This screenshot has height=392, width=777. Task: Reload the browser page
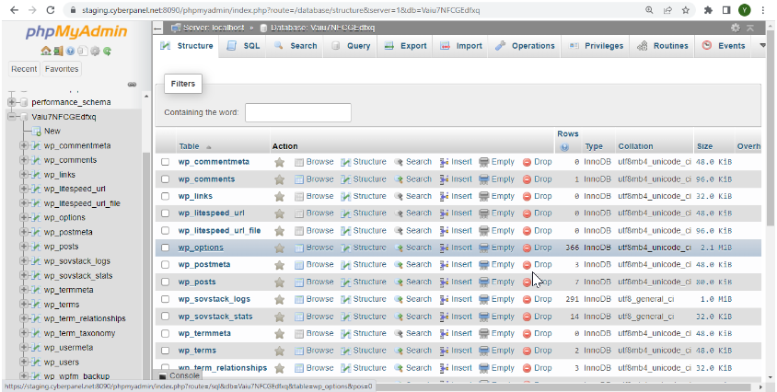(50, 10)
